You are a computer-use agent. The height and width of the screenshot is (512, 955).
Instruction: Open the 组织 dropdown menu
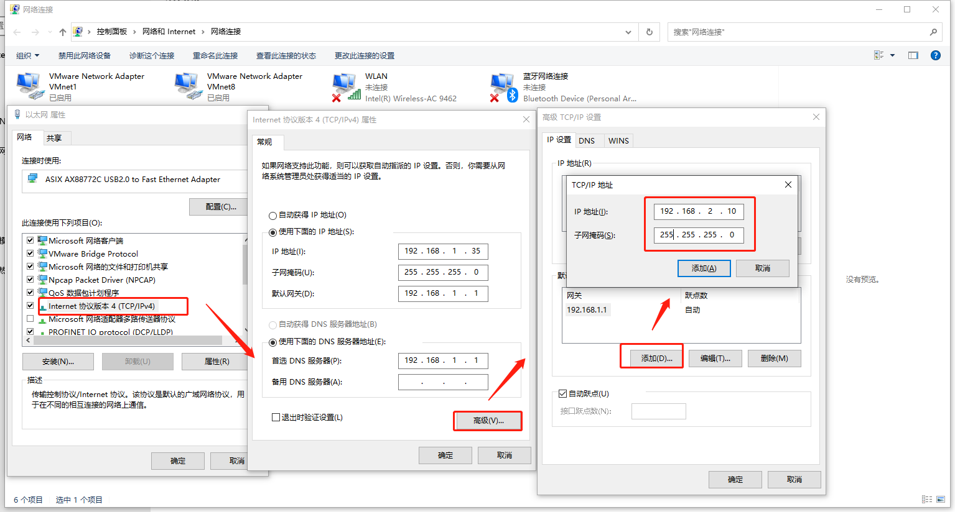[x=28, y=55]
